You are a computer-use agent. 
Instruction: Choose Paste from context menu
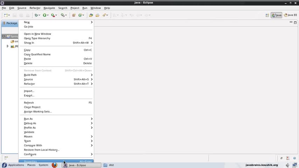56,59
